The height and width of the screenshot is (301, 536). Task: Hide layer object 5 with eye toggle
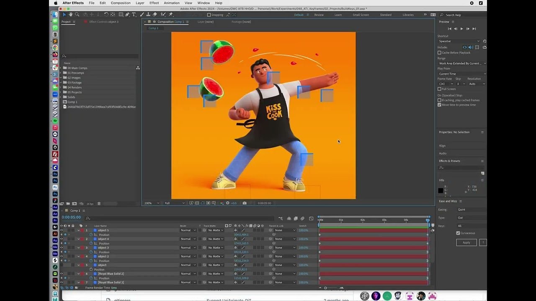click(62, 230)
